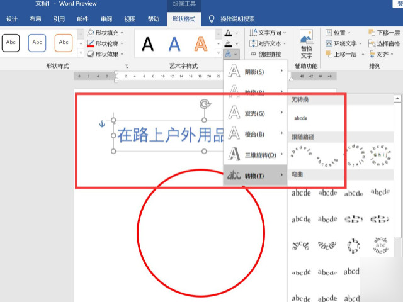
Task: Open the 位置 dropdown
Action: (338, 33)
